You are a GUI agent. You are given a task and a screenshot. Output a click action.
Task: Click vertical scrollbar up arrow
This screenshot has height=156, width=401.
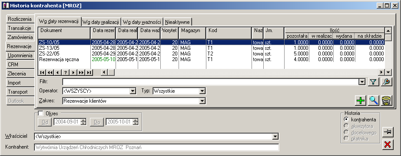pos(388,31)
